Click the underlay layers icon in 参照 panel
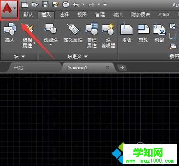This screenshot has width=179, height=166. tap(173, 26)
